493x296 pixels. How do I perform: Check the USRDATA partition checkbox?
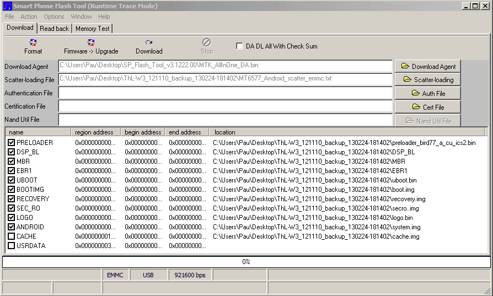point(12,246)
